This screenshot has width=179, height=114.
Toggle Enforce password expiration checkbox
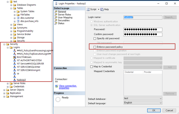pos(95,51)
